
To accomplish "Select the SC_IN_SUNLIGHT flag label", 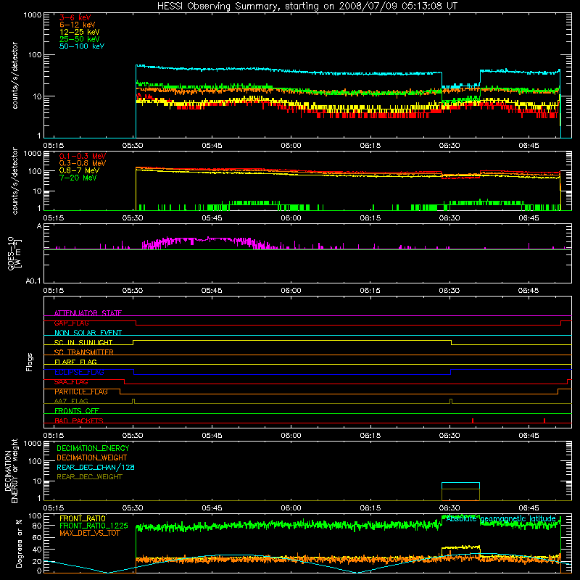I will click(83, 342).
